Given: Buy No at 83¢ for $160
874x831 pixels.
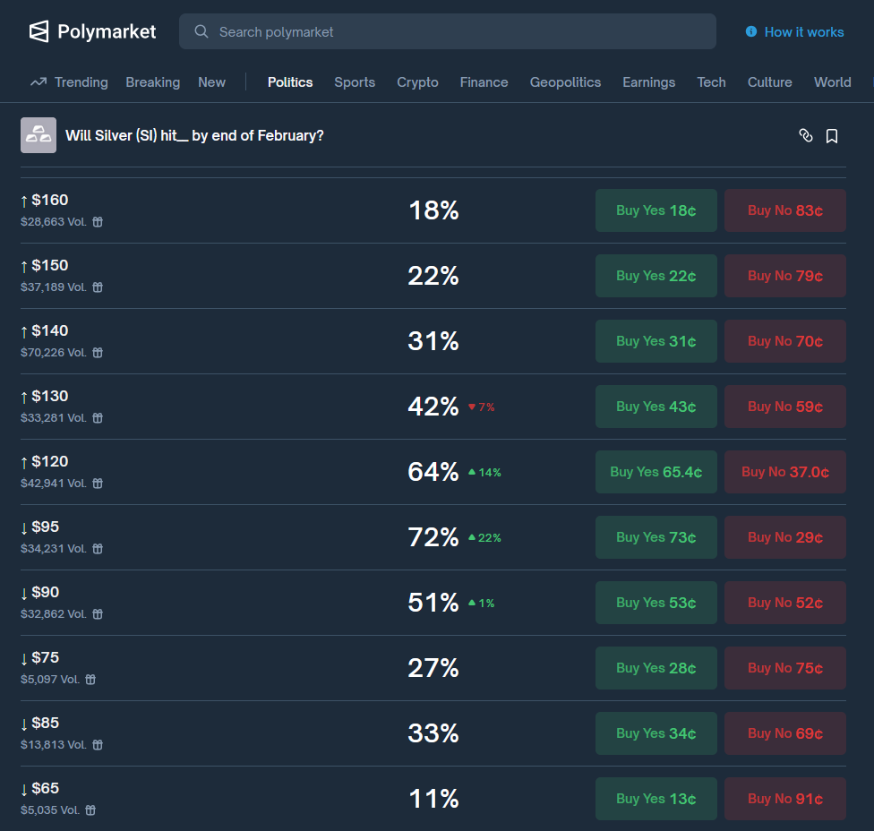Looking at the screenshot, I should click(784, 210).
